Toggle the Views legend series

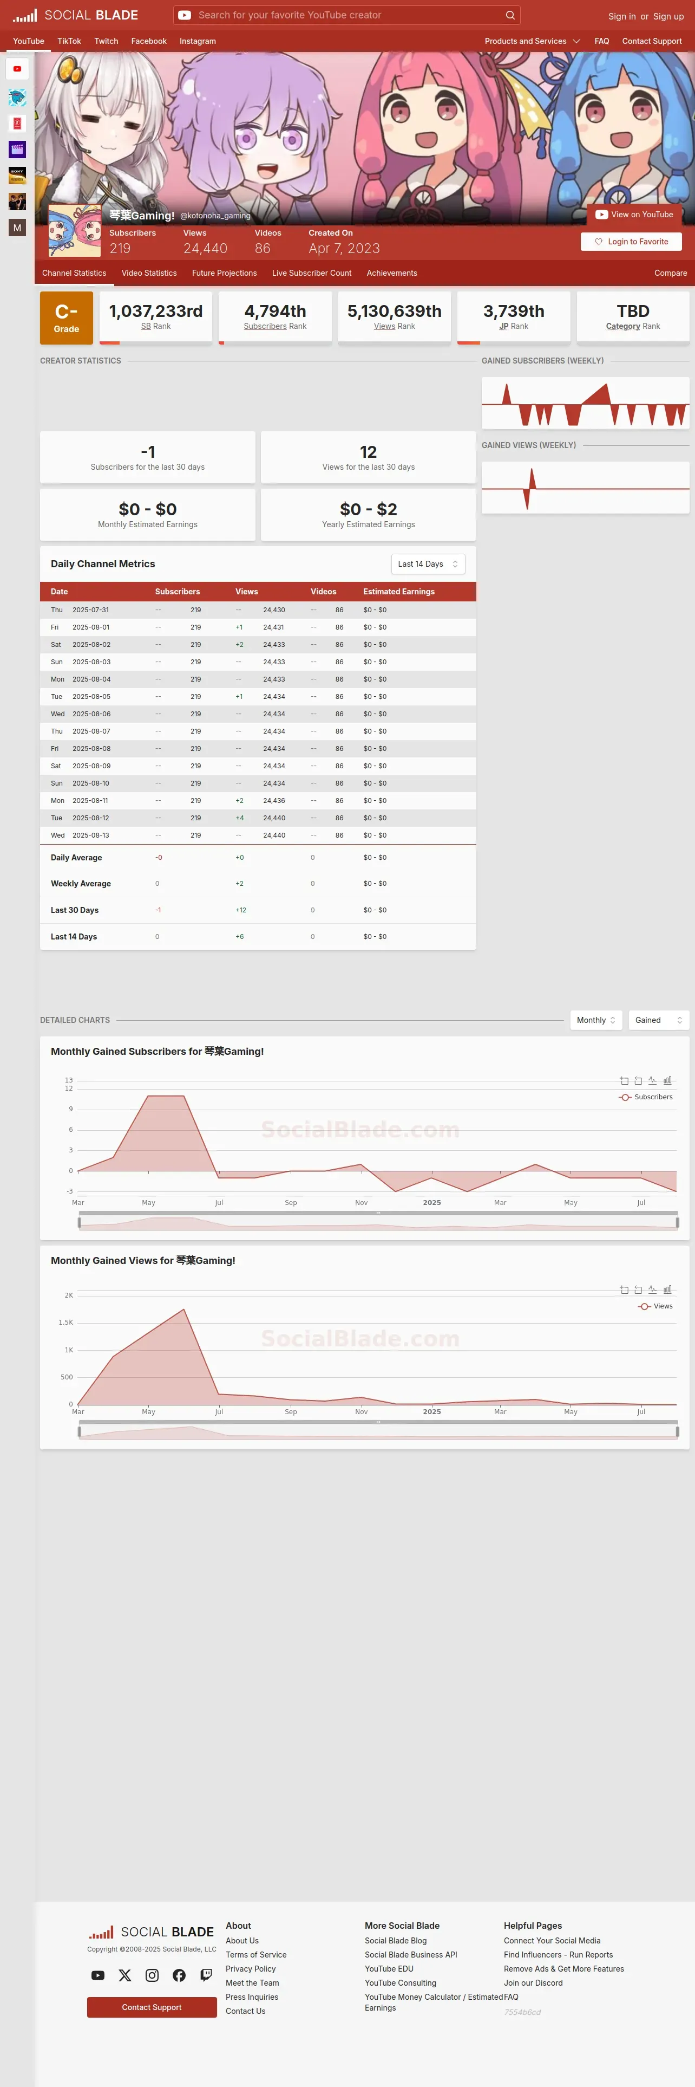point(655,1306)
